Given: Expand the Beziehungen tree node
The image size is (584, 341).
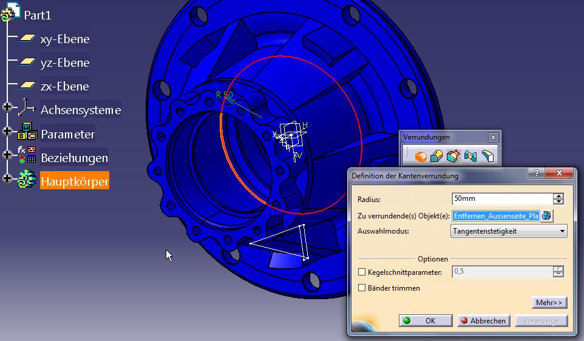Looking at the screenshot, I should click(7, 155).
